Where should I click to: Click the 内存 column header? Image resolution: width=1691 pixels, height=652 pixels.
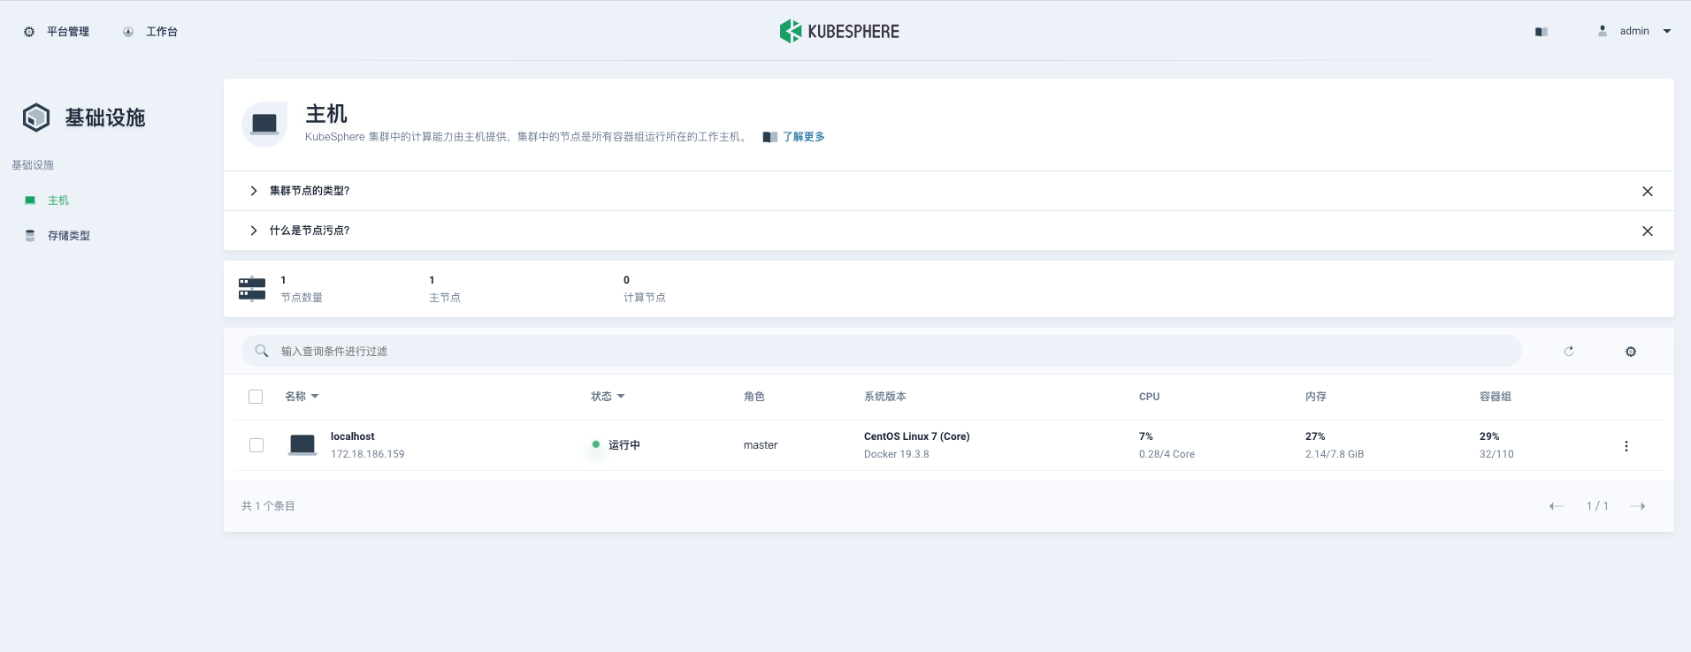point(1316,397)
